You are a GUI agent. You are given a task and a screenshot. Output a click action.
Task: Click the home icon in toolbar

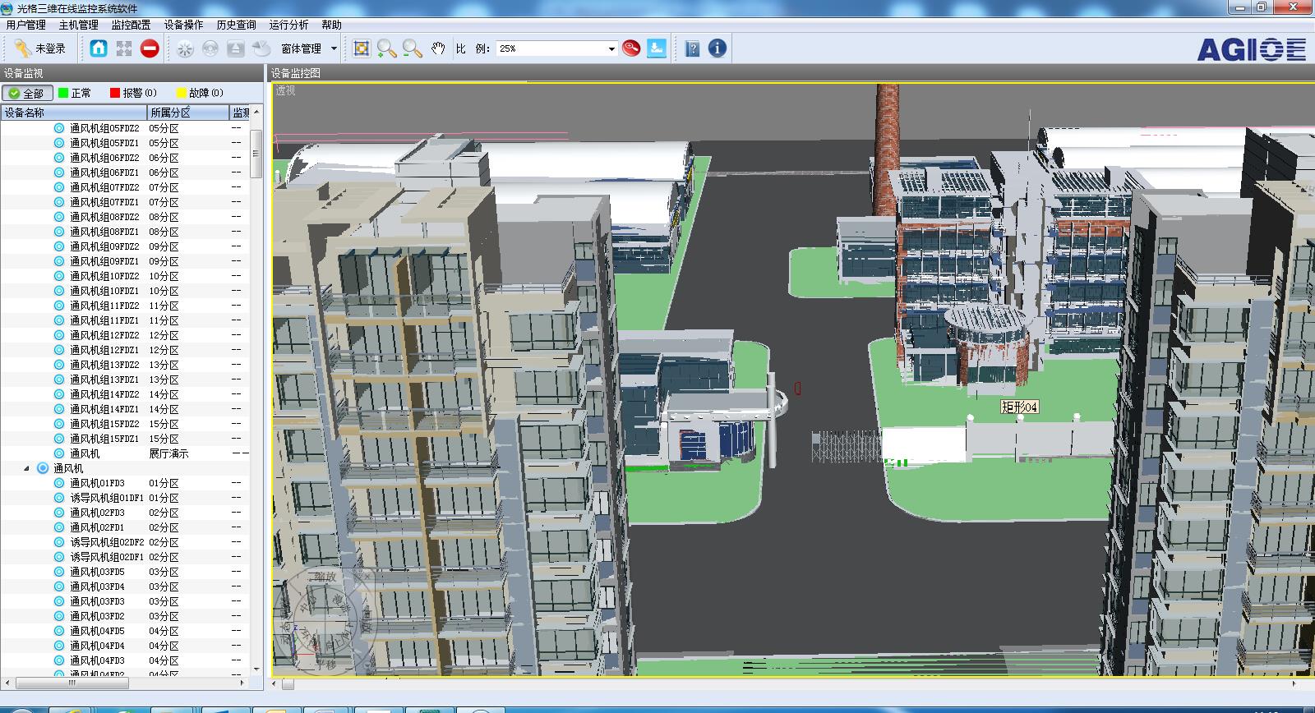point(99,48)
